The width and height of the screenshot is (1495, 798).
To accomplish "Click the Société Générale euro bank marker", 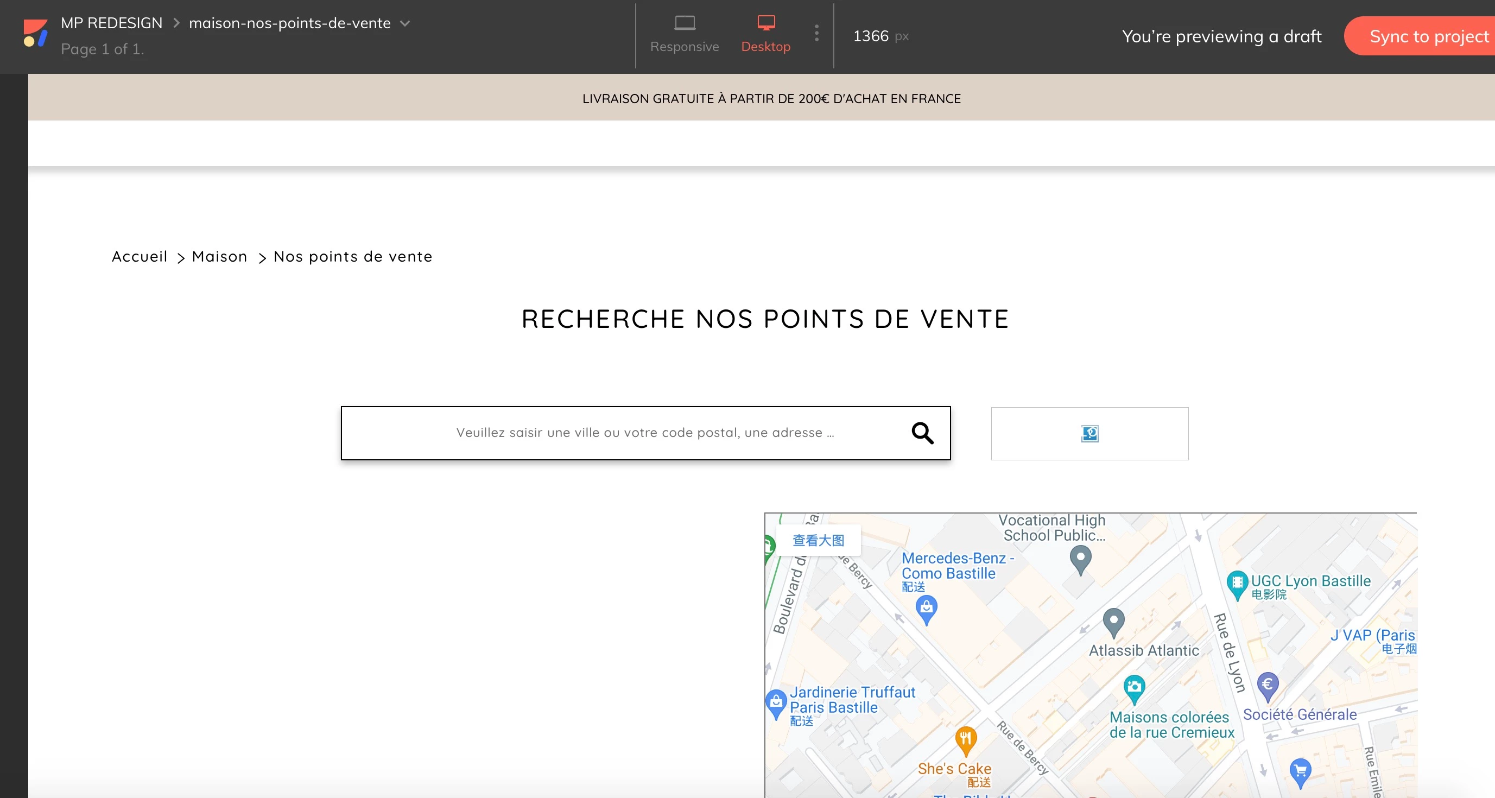I will point(1268,686).
